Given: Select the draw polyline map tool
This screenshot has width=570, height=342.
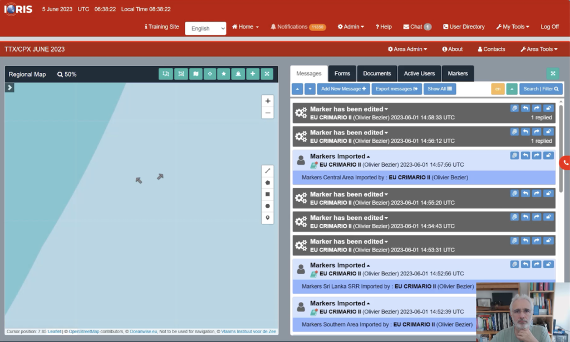Looking at the screenshot, I should (268, 170).
